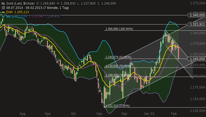Click the '1.200,000' price axis label
This screenshot has height=117, width=206.
[x=197, y=76]
